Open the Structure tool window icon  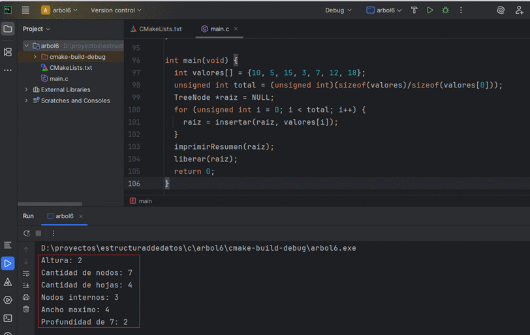coord(8,52)
